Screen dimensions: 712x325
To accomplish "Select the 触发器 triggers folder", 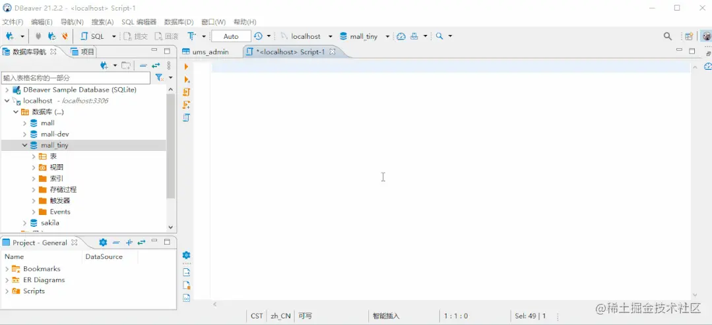I will [60, 200].
